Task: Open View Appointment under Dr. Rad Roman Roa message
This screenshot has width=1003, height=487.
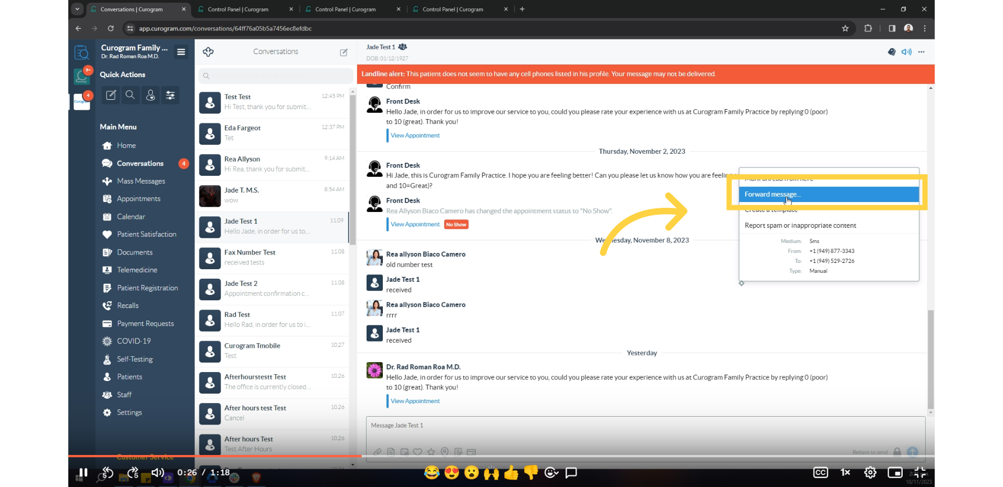Action: (415, 401)
